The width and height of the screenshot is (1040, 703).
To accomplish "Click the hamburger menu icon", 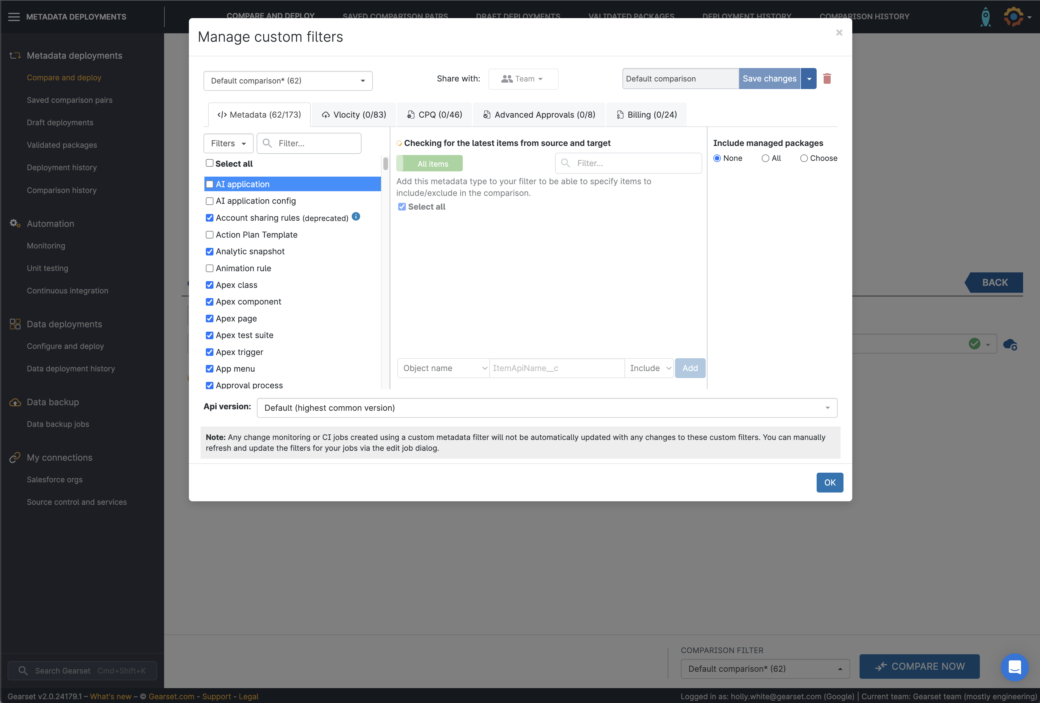I will 14,17.
